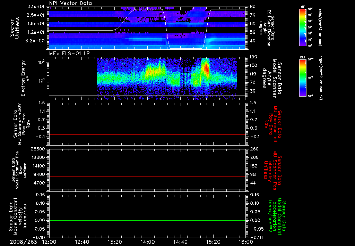The height and width of the screenshot is (246, 355).
Task: Click the green Model Constant acceleration label
Action: point(277,216)
